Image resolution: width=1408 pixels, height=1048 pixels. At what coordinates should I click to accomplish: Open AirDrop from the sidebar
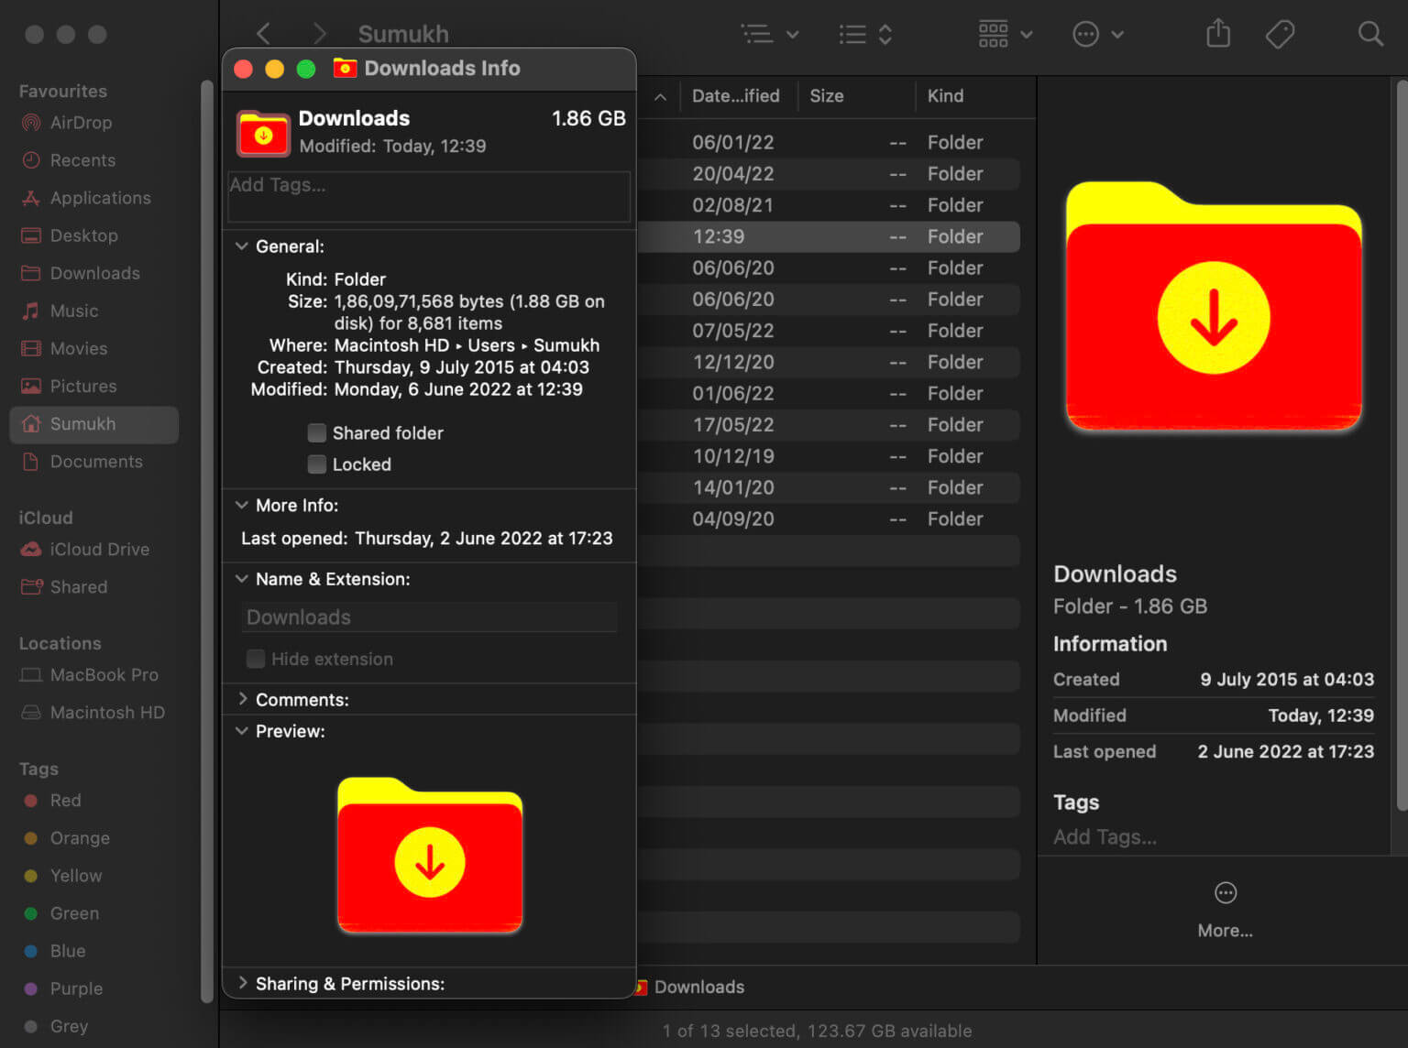coord(81,123)
